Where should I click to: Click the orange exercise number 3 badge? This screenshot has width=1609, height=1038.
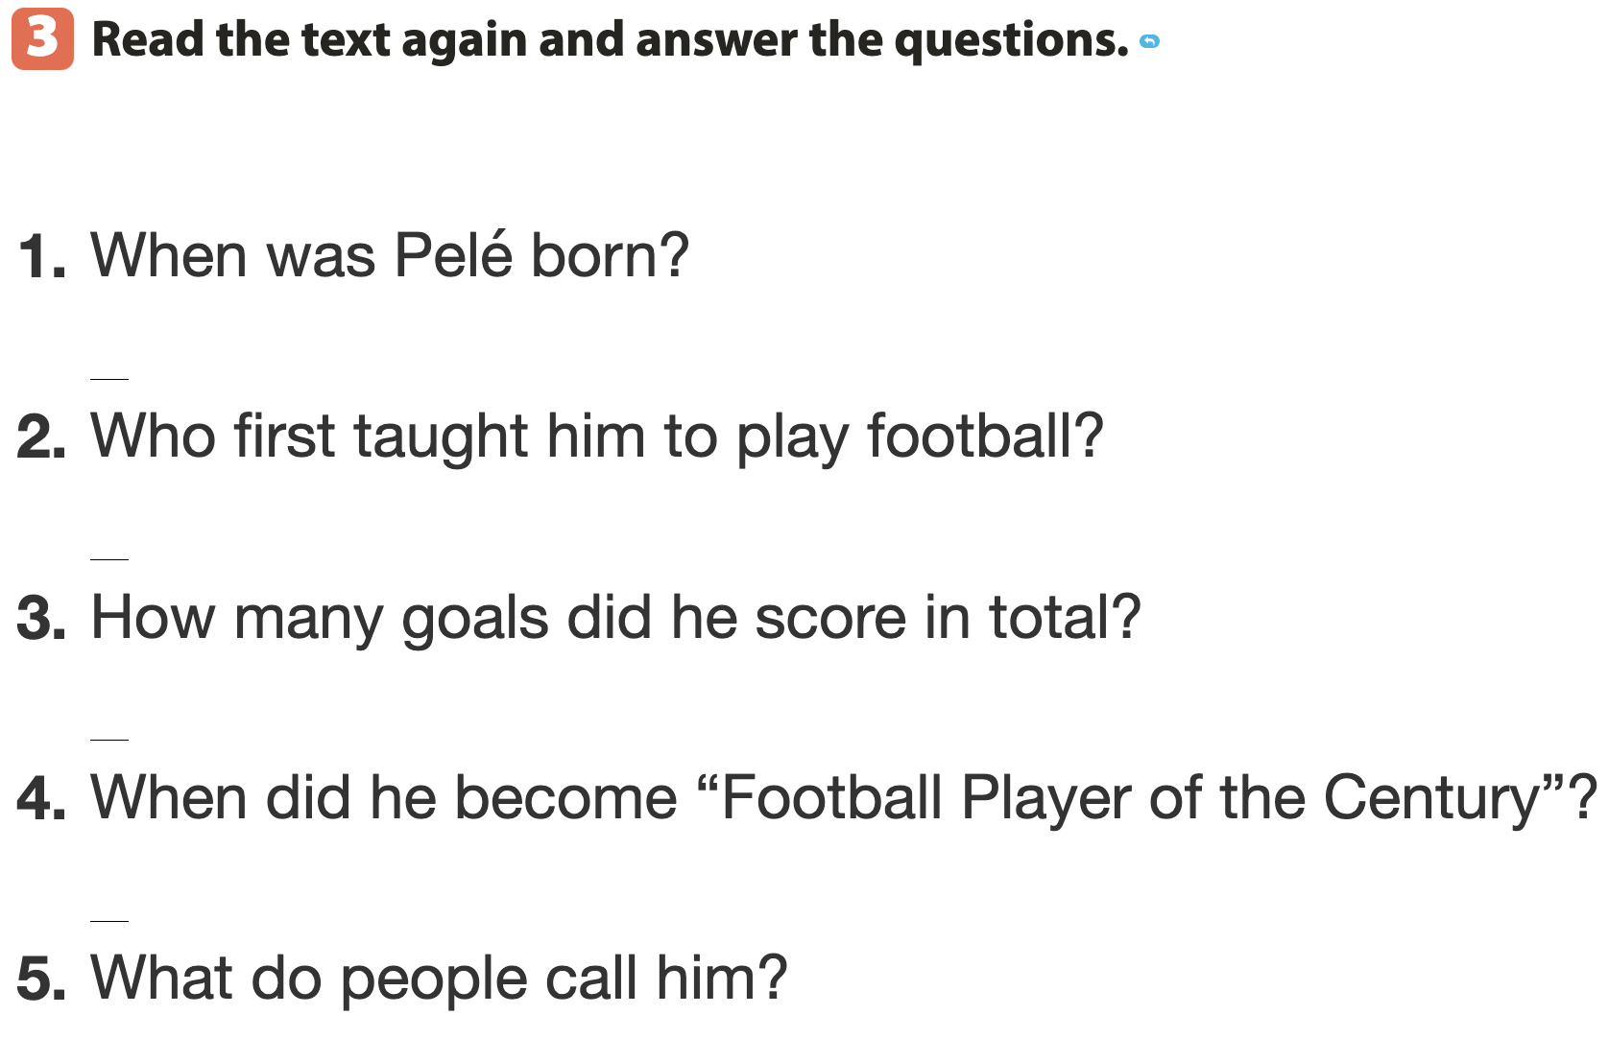(x=42, y=38)
